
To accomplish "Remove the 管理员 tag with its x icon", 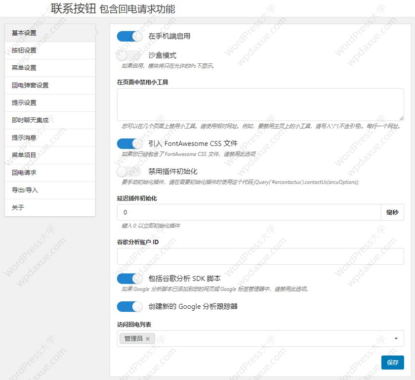I will tap(148, 339).
